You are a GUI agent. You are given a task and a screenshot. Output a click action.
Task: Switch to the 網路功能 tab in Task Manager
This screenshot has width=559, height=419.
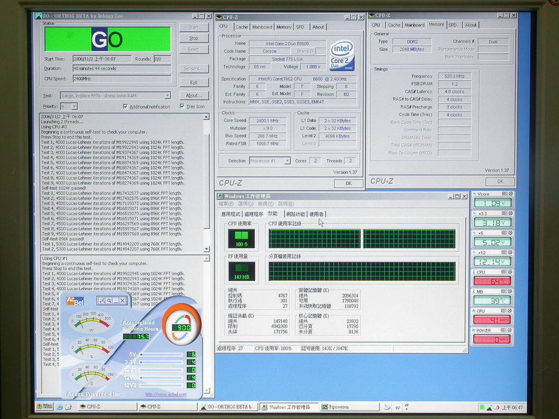click(x=295, y=214)
